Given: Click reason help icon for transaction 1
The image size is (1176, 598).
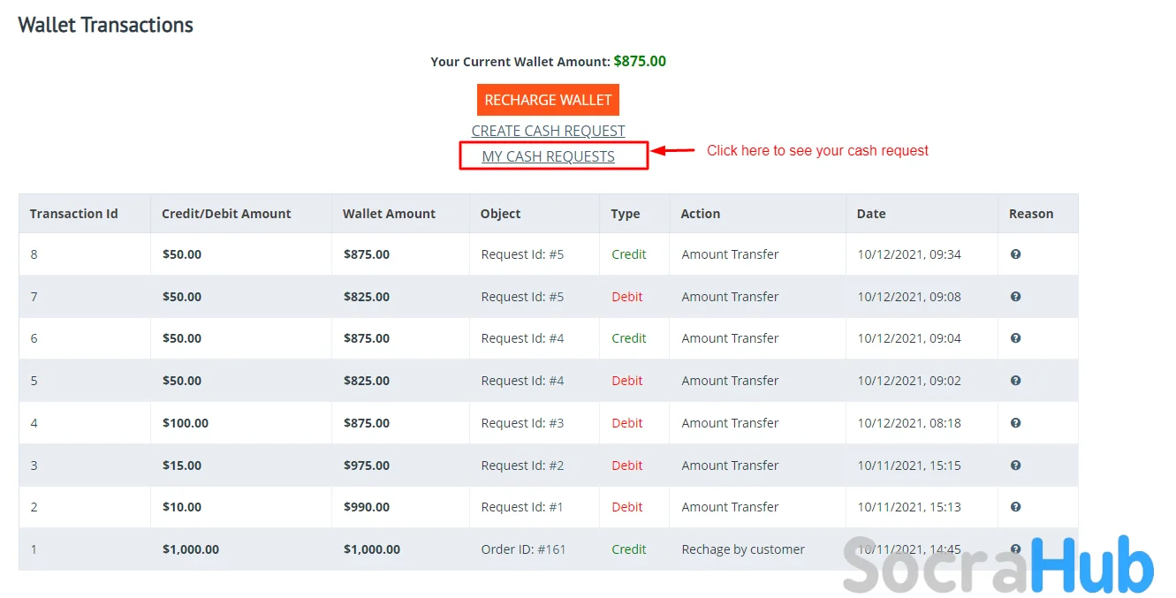Looking at the screenshot, I should point(1015,549).
